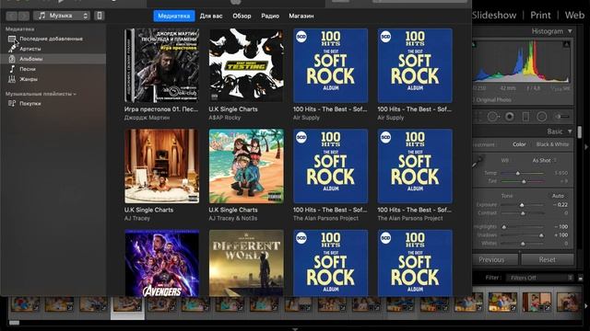Choose Color treatment in Basic panel
Image resolution: width=590 pixels, height=331 pixels.
tap(519, 144)
